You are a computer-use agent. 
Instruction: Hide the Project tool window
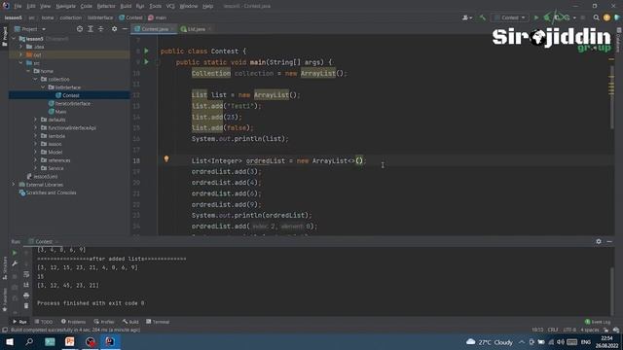pyautogui.click(x=125, y=29)
